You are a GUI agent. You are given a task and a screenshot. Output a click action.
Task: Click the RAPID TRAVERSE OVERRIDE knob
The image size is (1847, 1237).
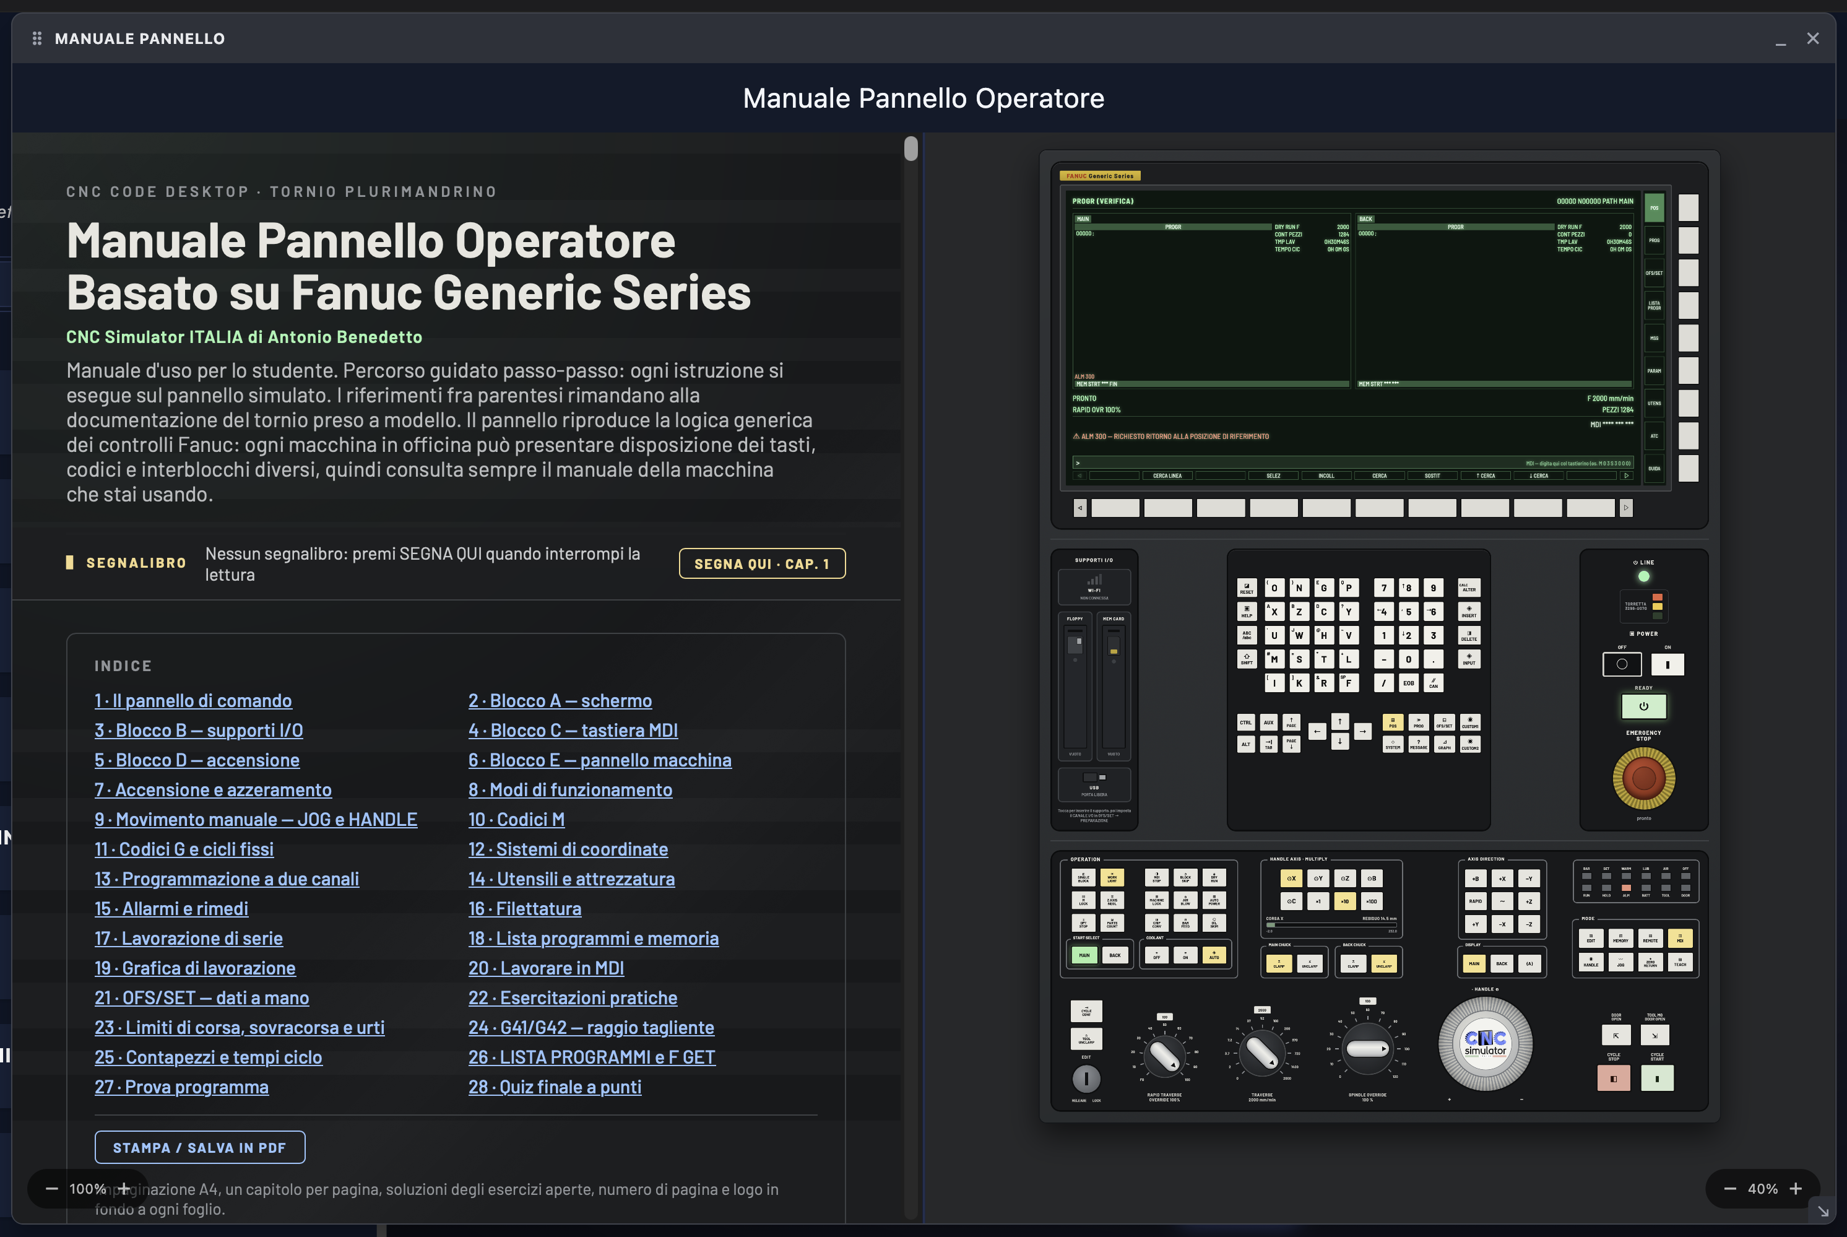[x=1164, y=1056]
